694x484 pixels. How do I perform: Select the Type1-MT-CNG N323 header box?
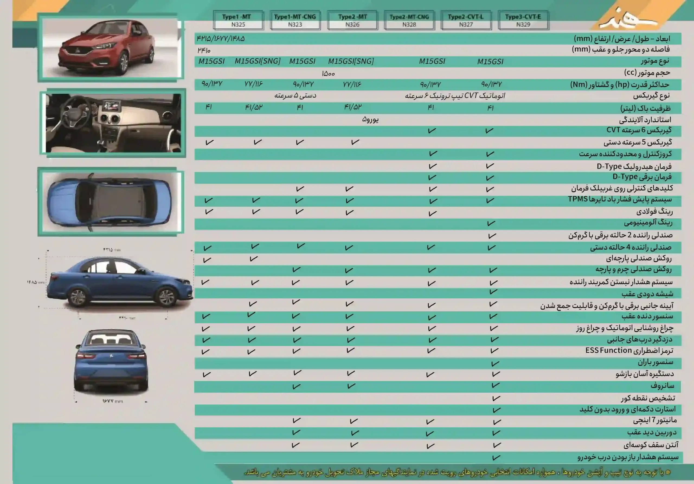tap(295, 20)
